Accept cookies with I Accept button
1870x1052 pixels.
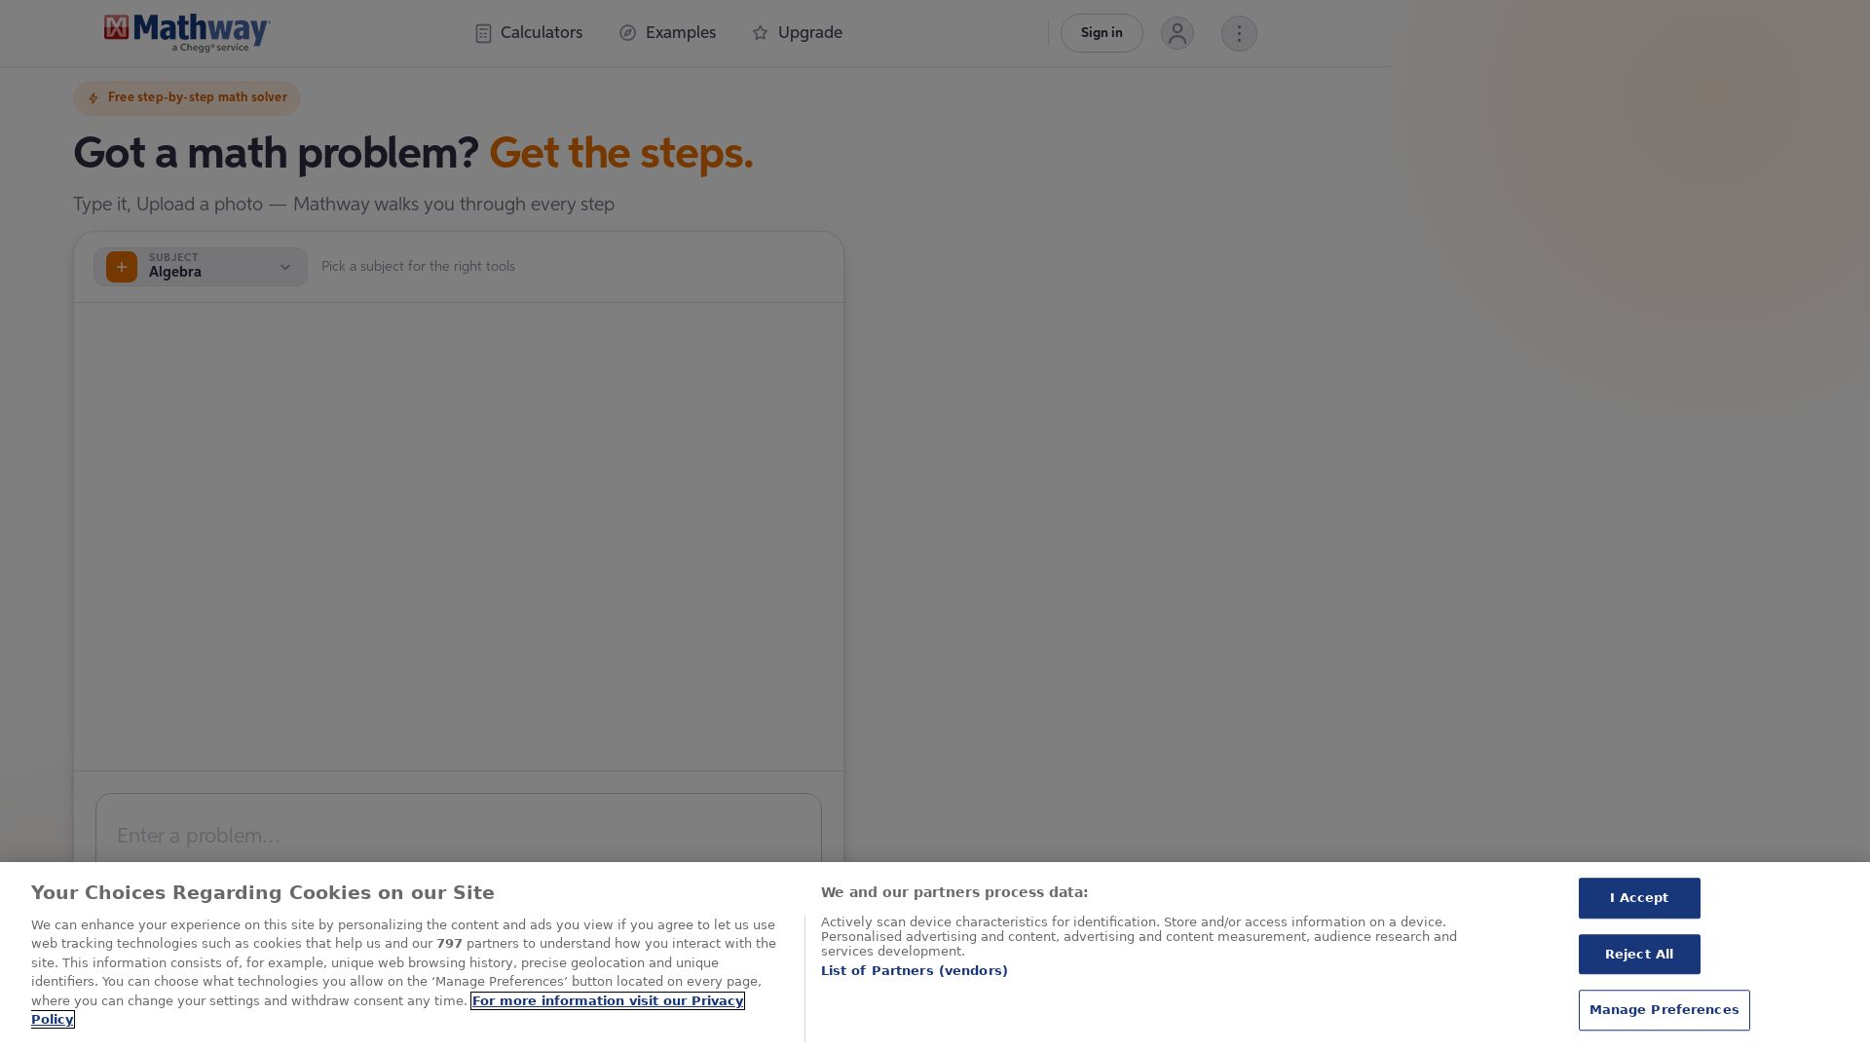pyautogui.click(x=1639, y=898)
